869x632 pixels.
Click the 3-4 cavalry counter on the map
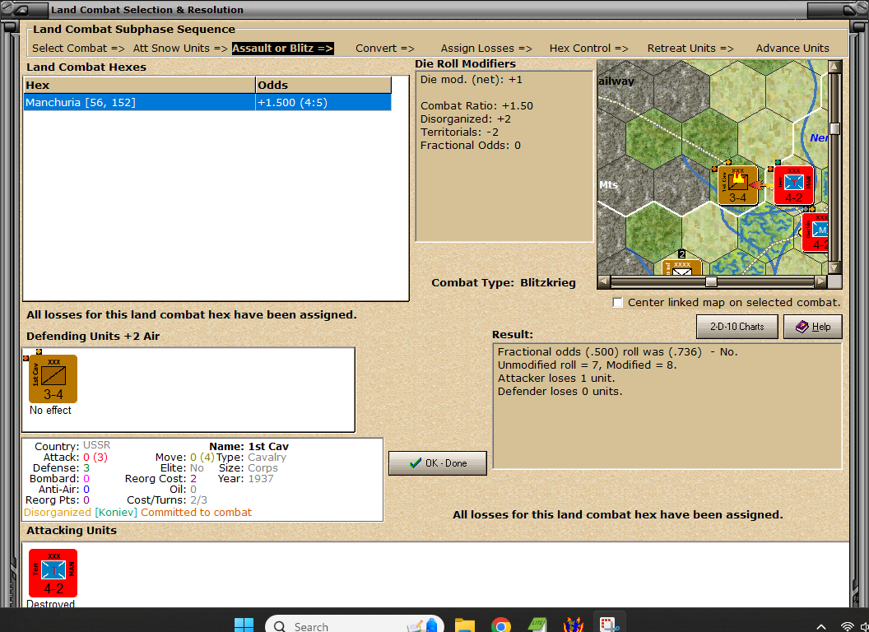pyautogui.click(x=737, y=185)
